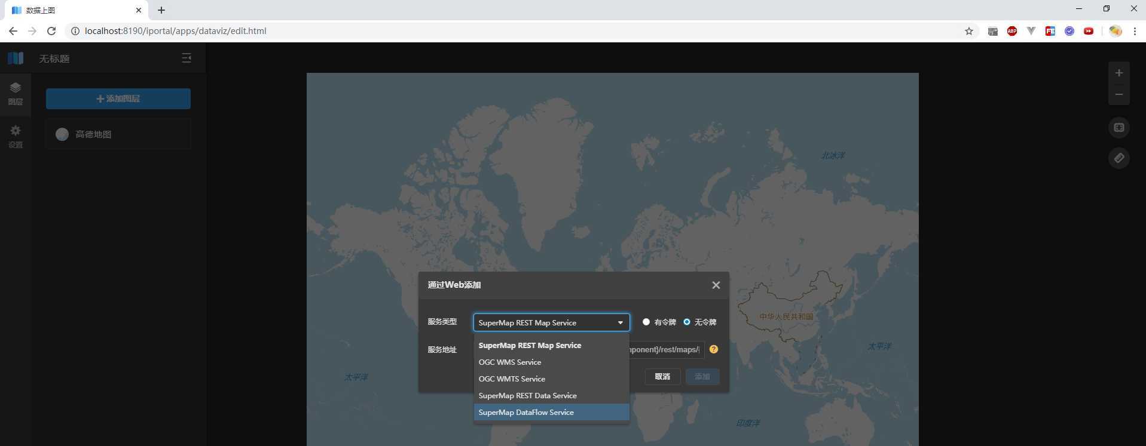The height and width of the screenshot is (446, 1146).
Task: Click the 添加图层 button
Action: pyautogui.click(x=118, y=99)
